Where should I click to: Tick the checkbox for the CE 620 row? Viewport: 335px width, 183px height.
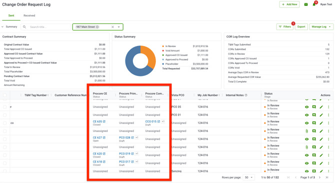point(4,155)
